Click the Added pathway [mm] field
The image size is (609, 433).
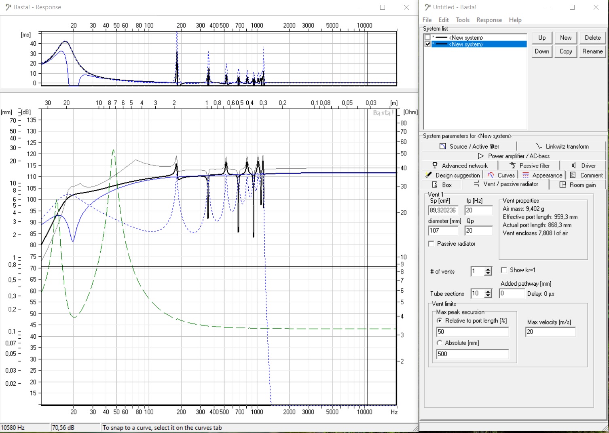[512, 293]
